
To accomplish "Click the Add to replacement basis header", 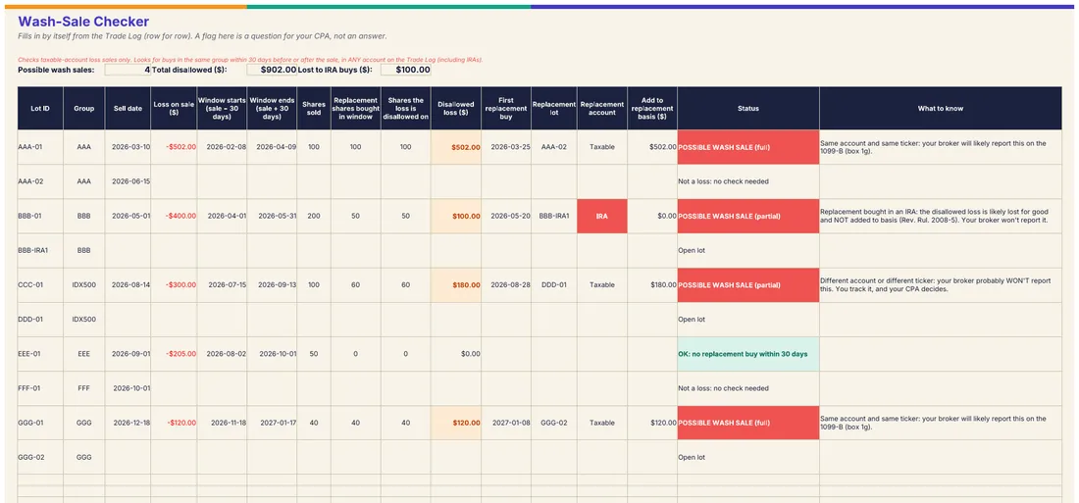I will coord(652,108).
